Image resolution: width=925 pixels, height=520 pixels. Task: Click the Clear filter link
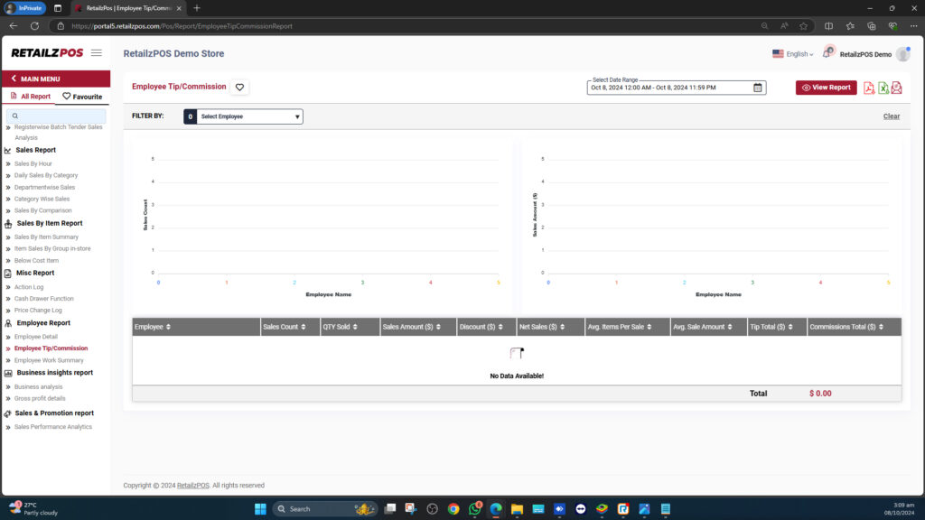click(x=891, y=116)
